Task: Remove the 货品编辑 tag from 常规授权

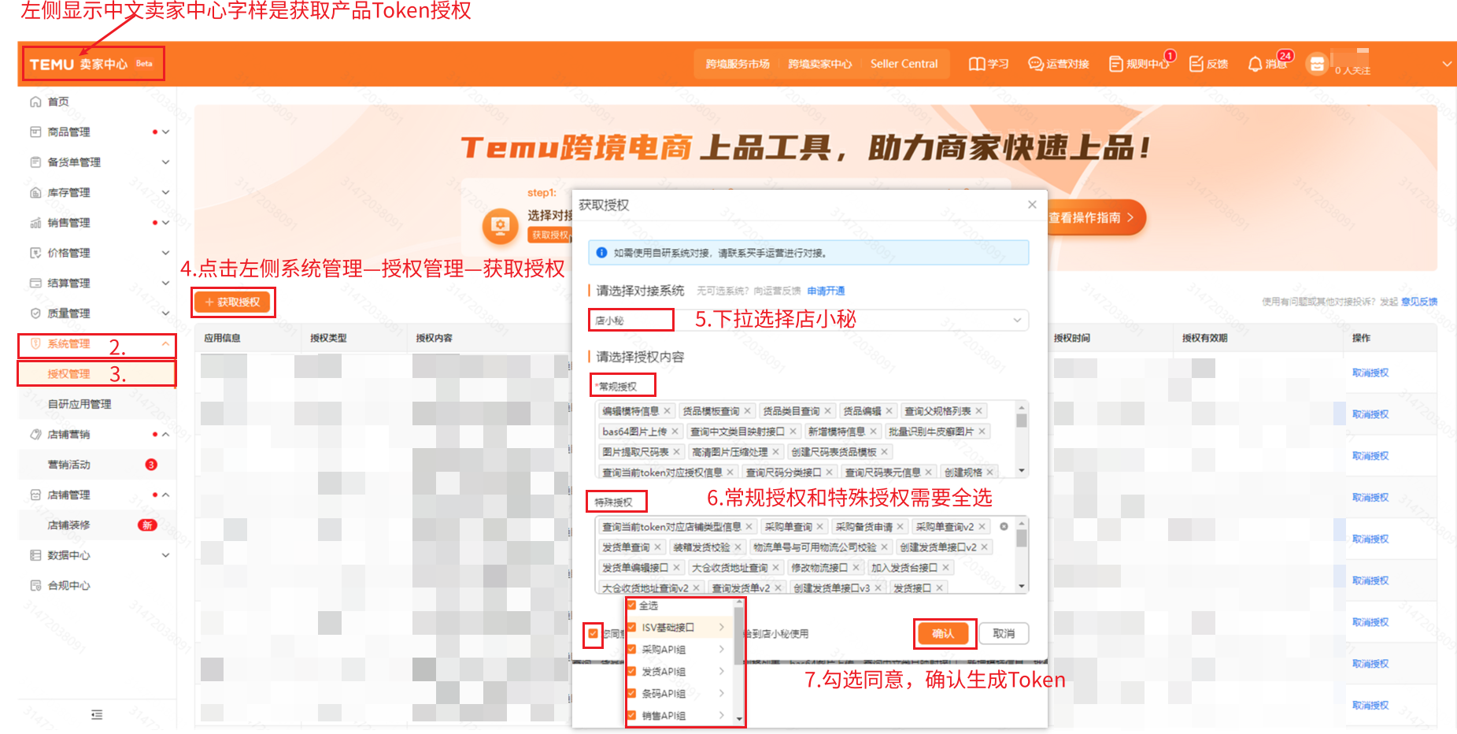Action: [x=889, y=411]
